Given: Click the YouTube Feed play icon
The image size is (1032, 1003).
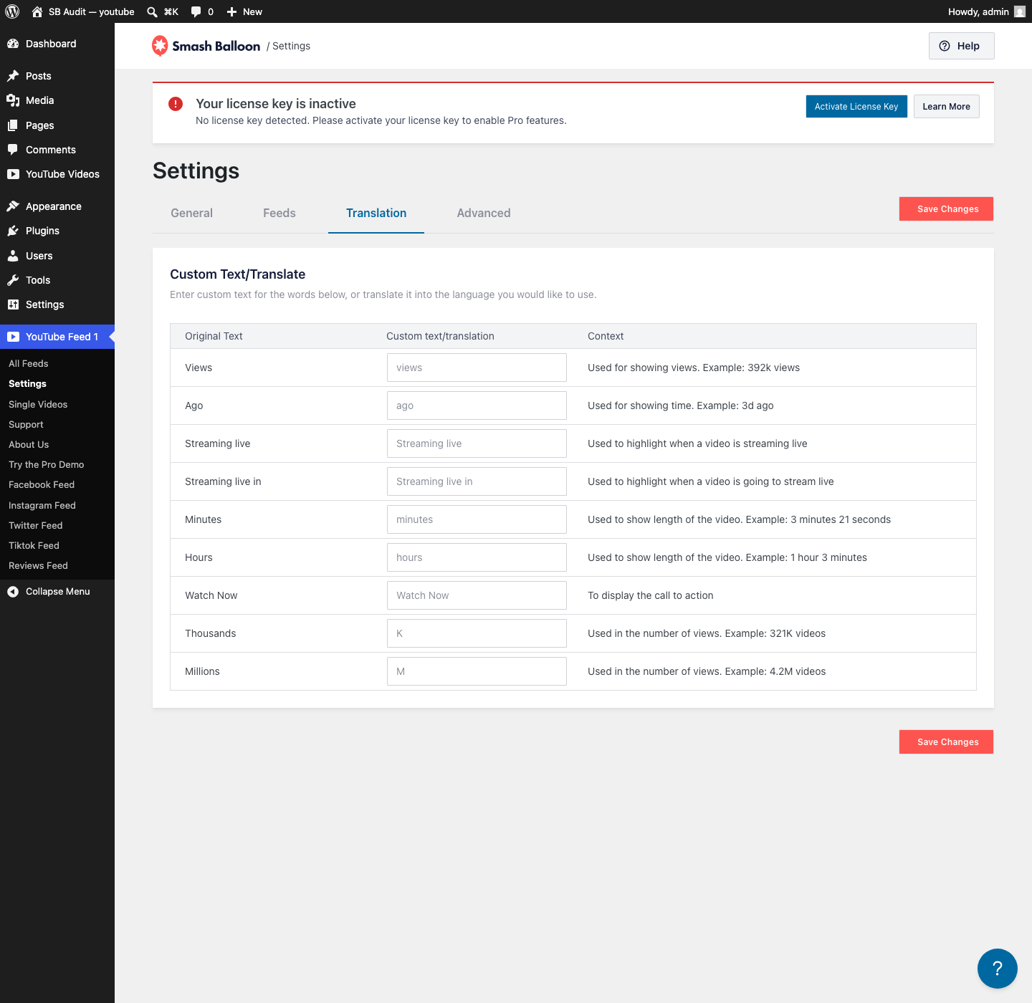Looking at the screenshot, I should (x=13, y=337).
